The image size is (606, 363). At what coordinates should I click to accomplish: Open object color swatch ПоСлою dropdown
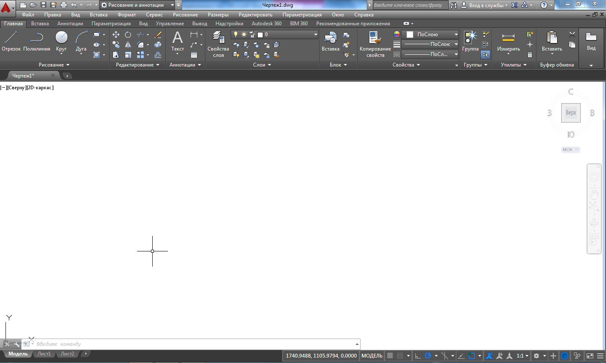[430, 35]
